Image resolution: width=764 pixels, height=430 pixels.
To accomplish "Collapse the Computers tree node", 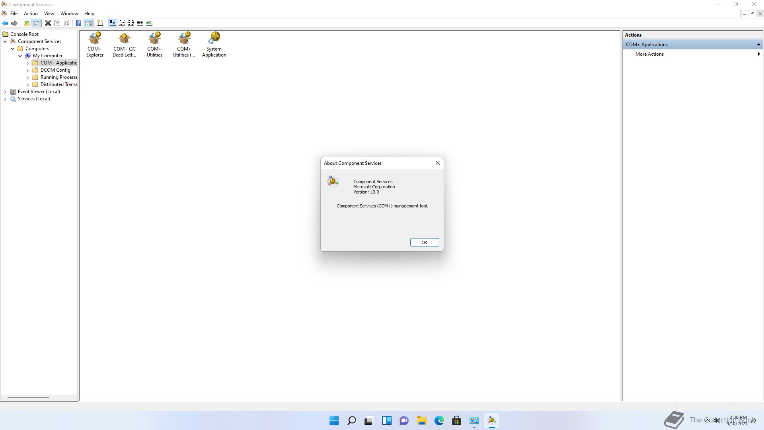I will pos(13,49).
